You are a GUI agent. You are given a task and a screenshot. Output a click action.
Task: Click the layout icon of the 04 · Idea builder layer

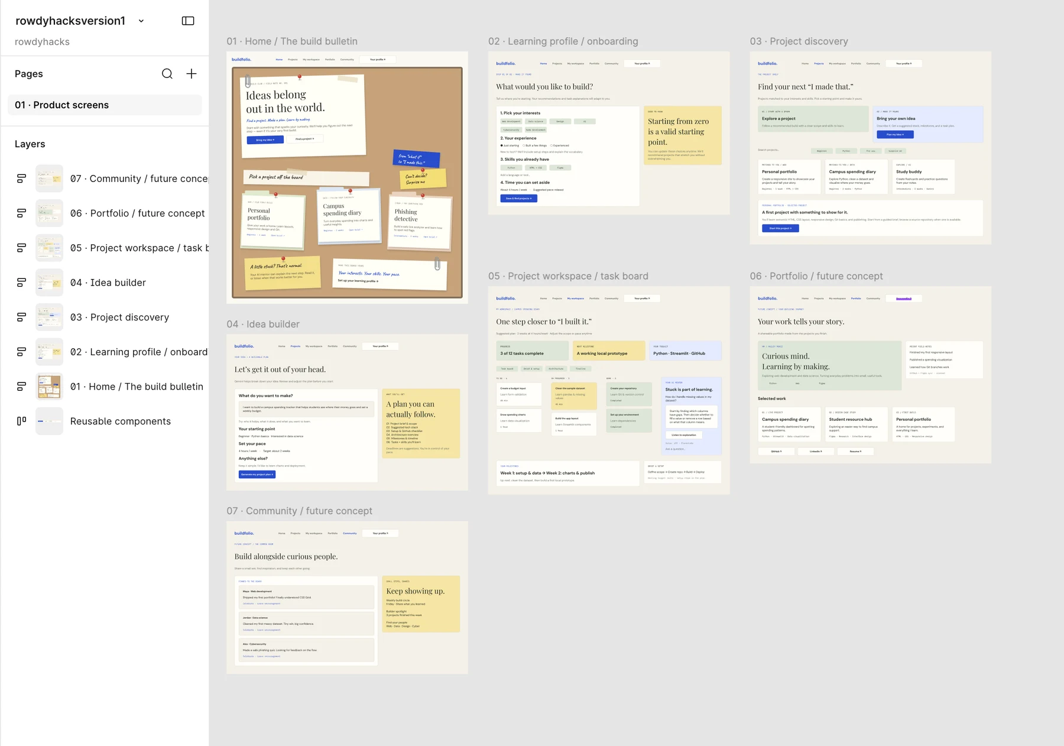(x=21, y=283)
